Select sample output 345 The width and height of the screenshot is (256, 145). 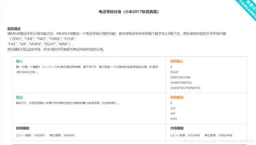[x=173, y=113]
